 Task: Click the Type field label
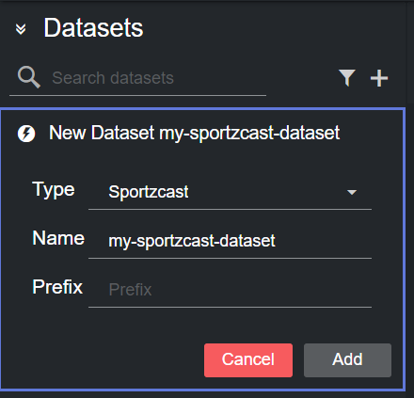54,190
